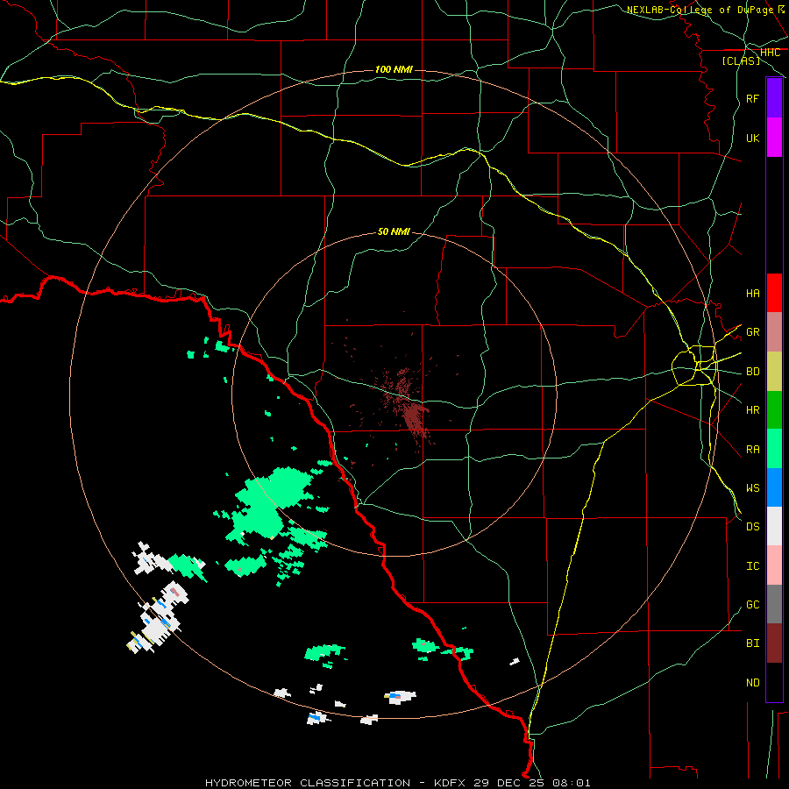
Task: Click the 'ND' legend label
Action: tap(752, 683)
